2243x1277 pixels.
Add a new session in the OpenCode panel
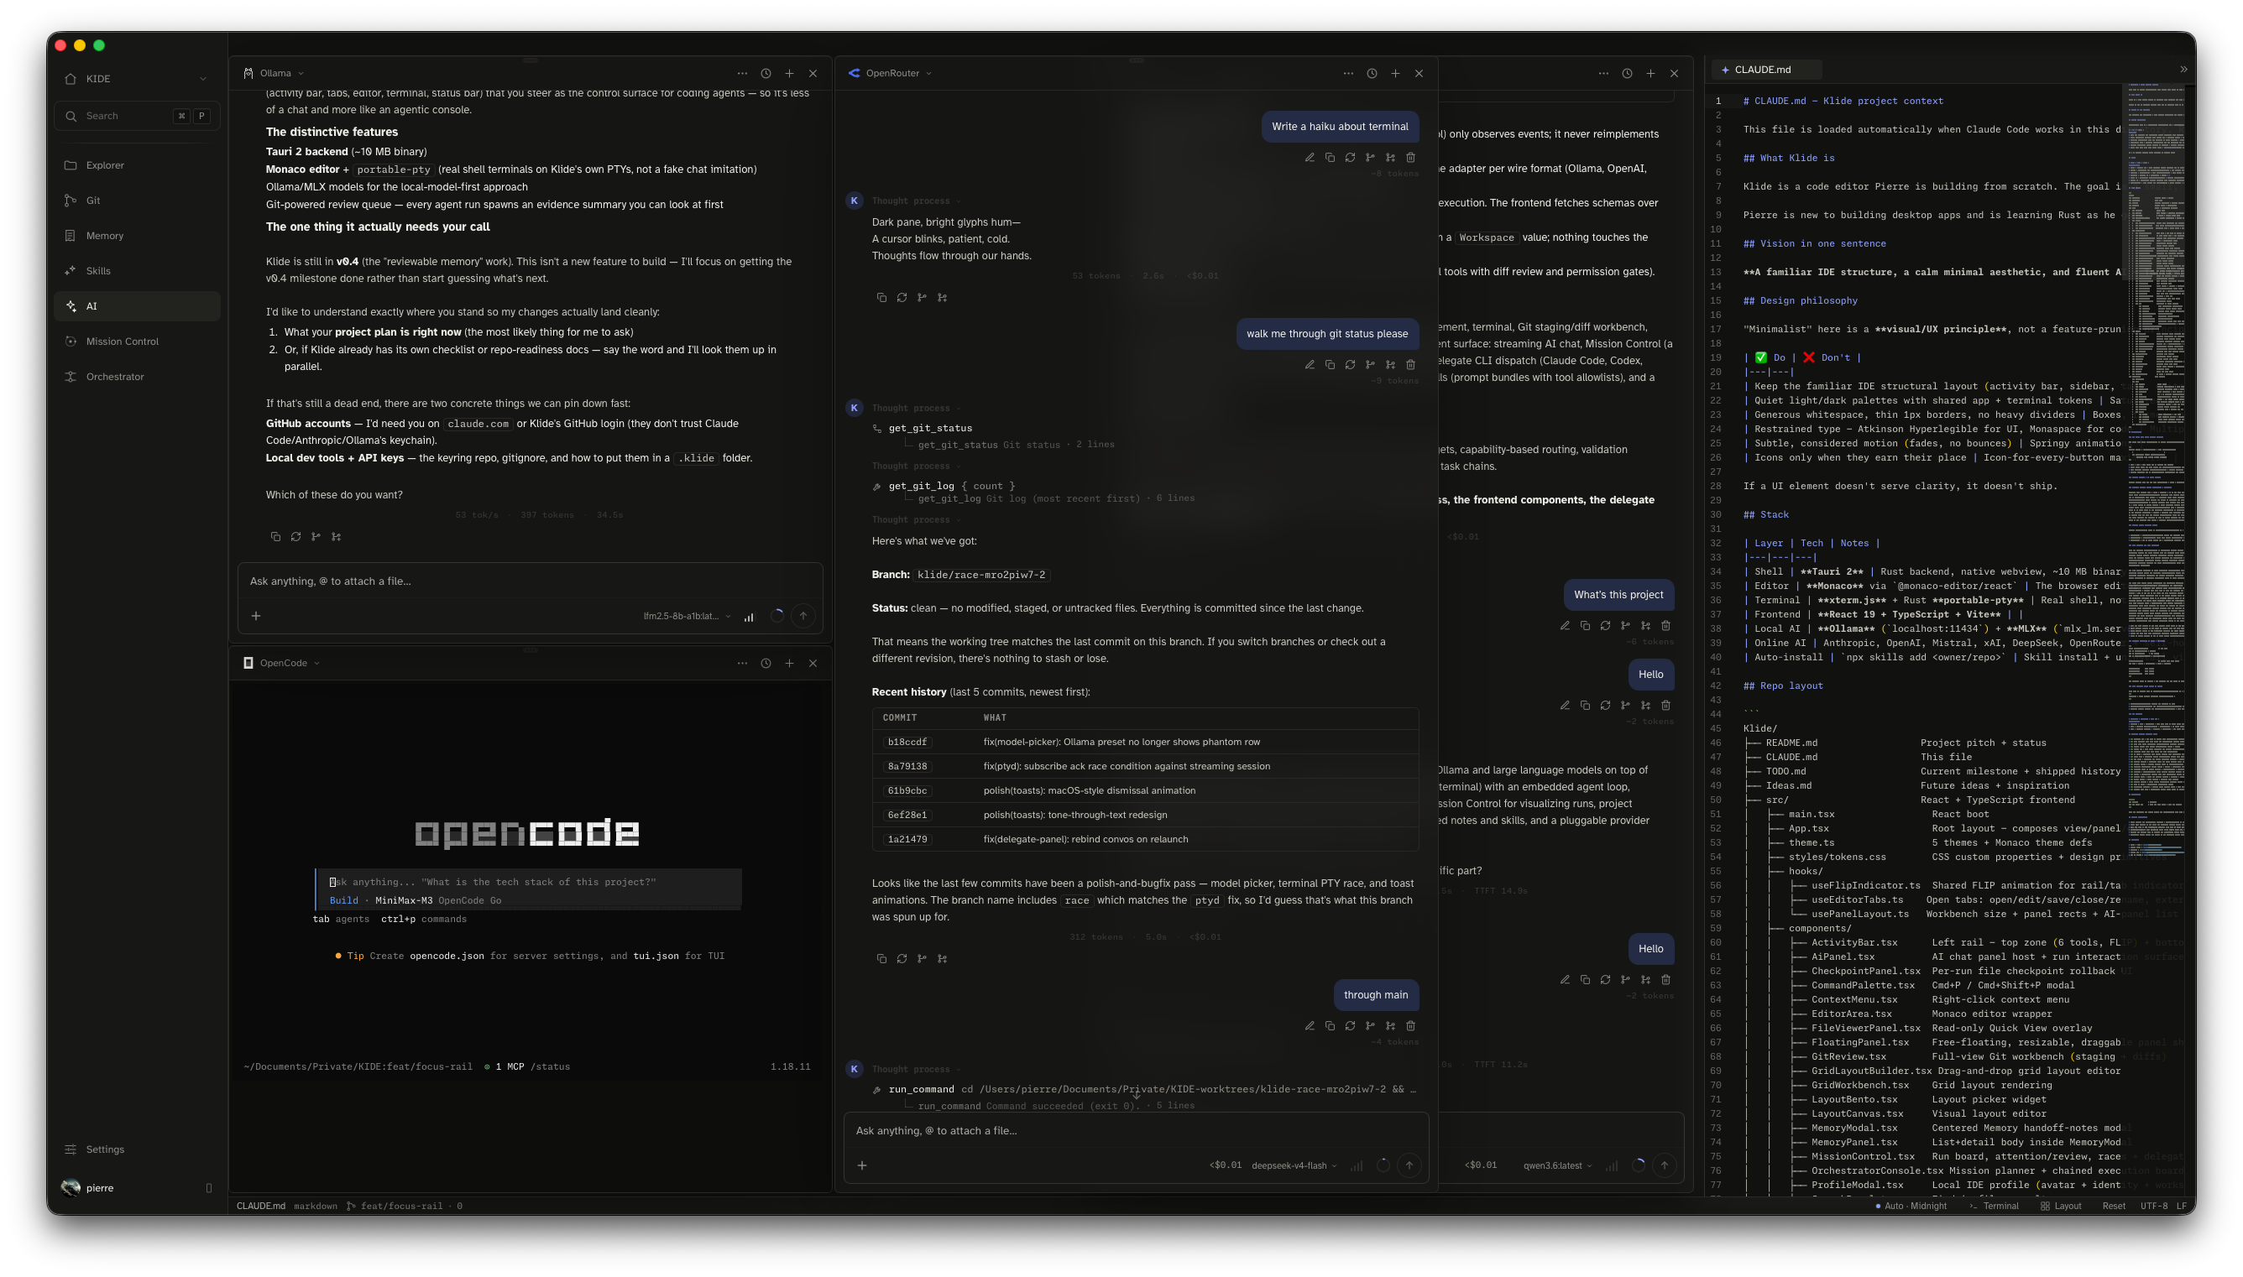point(789,663)
